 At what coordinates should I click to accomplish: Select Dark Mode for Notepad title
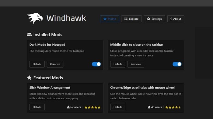click(x=47, y=45)
